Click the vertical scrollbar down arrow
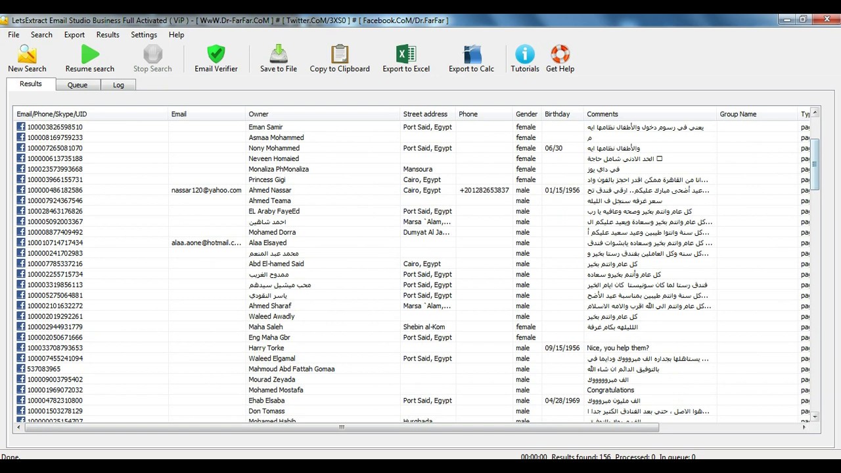 815,417
